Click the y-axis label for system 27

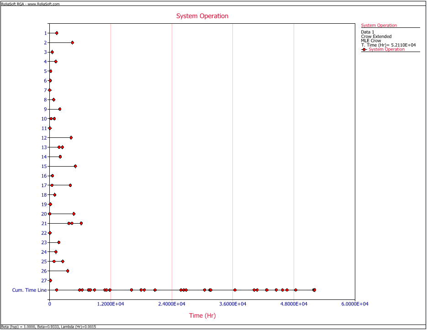(x=44, y=280)
